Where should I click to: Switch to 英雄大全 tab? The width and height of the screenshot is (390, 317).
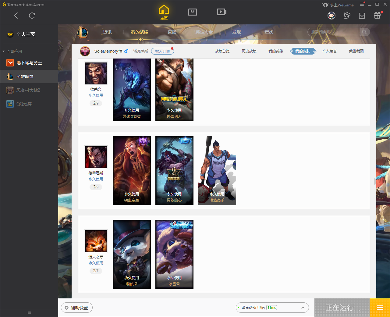click(x=204, y=32)
